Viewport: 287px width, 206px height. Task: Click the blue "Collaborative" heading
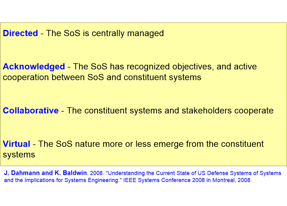31,110
